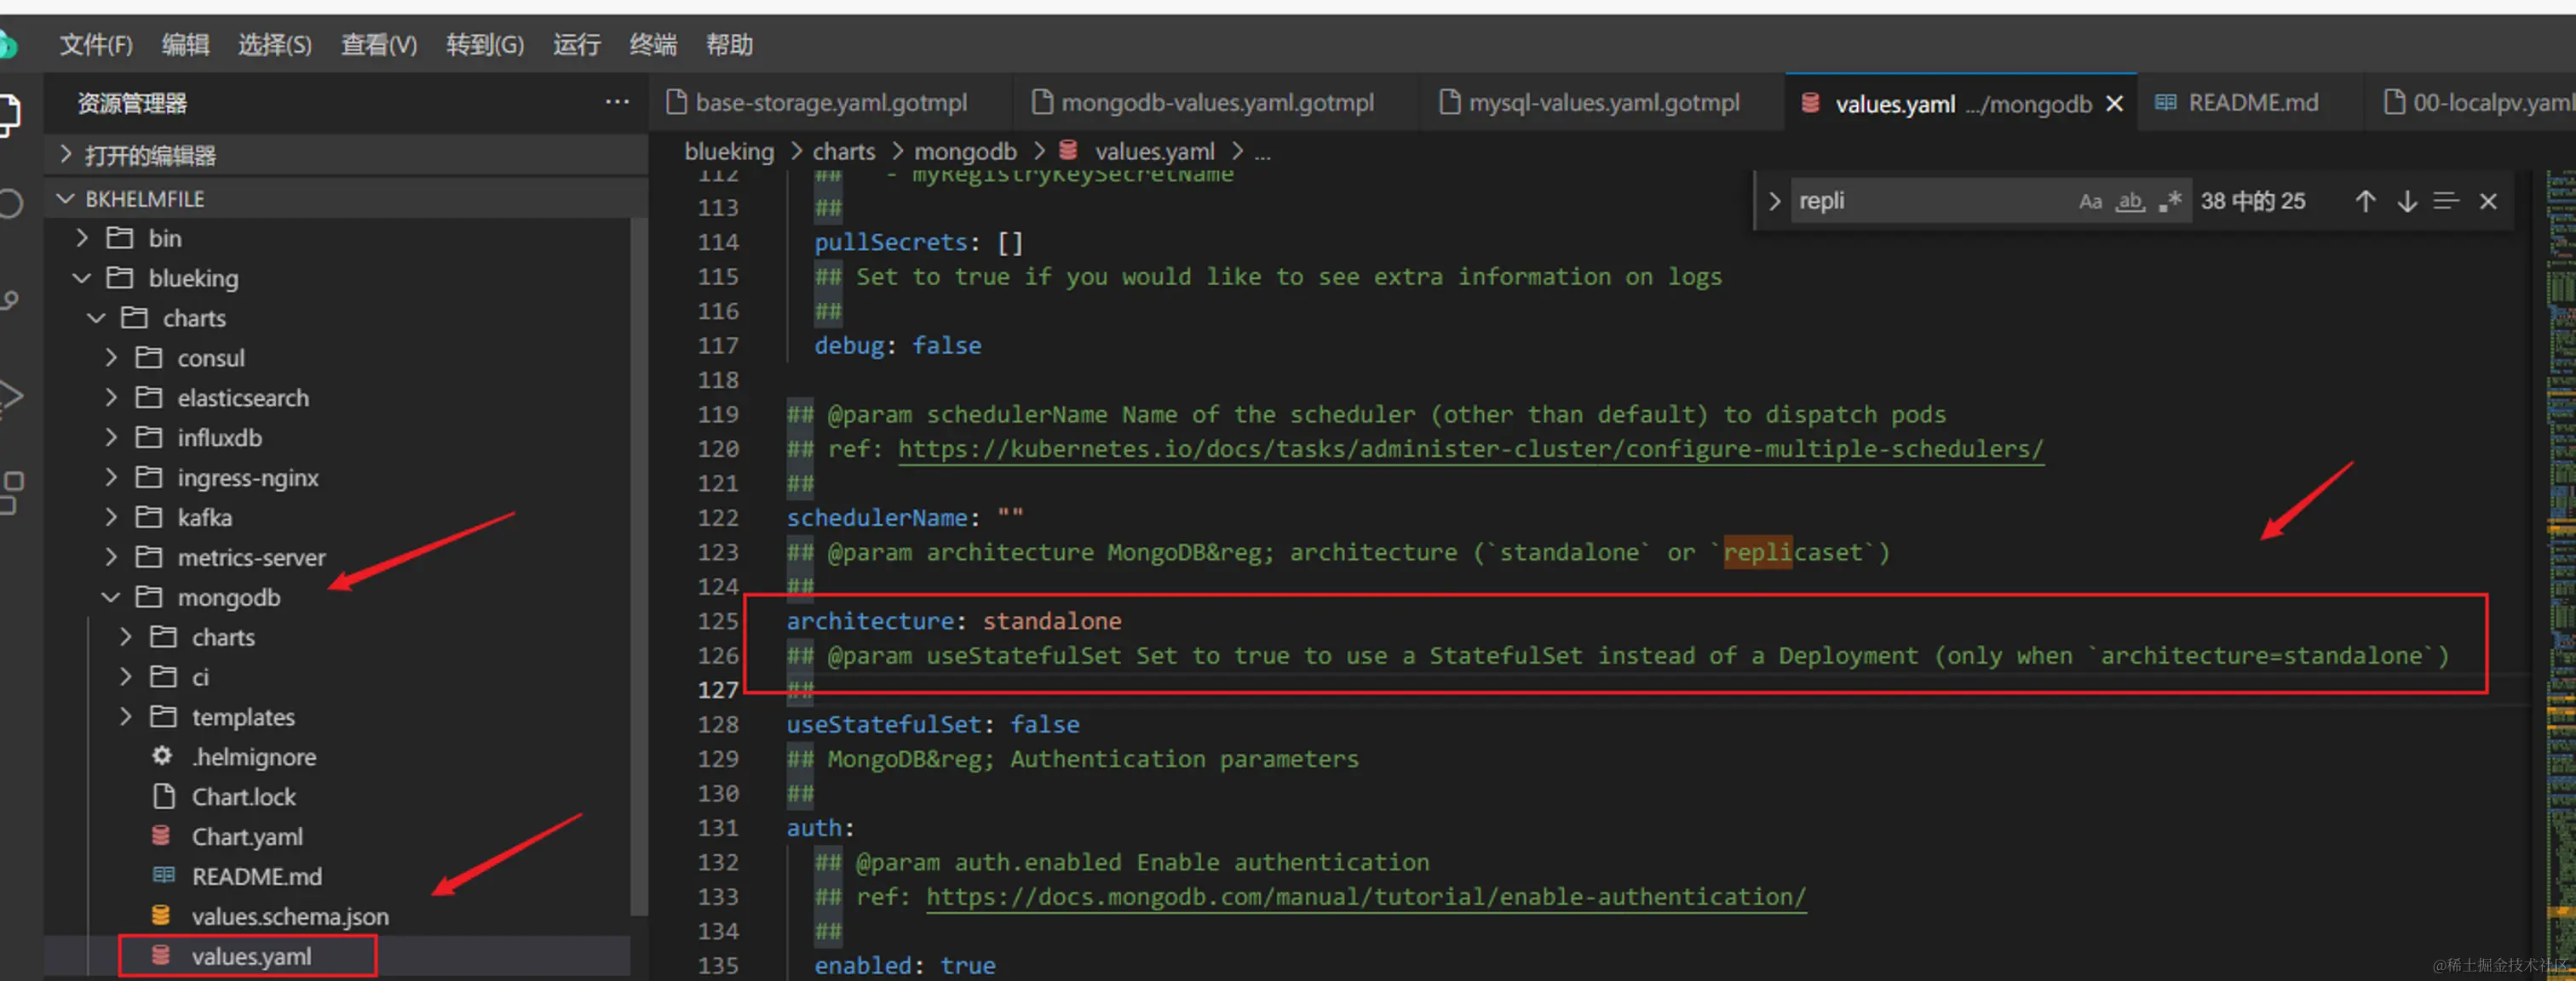The image size is (2576, 981).
Task: Toggle find in selection icon
Action: point(2446,201)
